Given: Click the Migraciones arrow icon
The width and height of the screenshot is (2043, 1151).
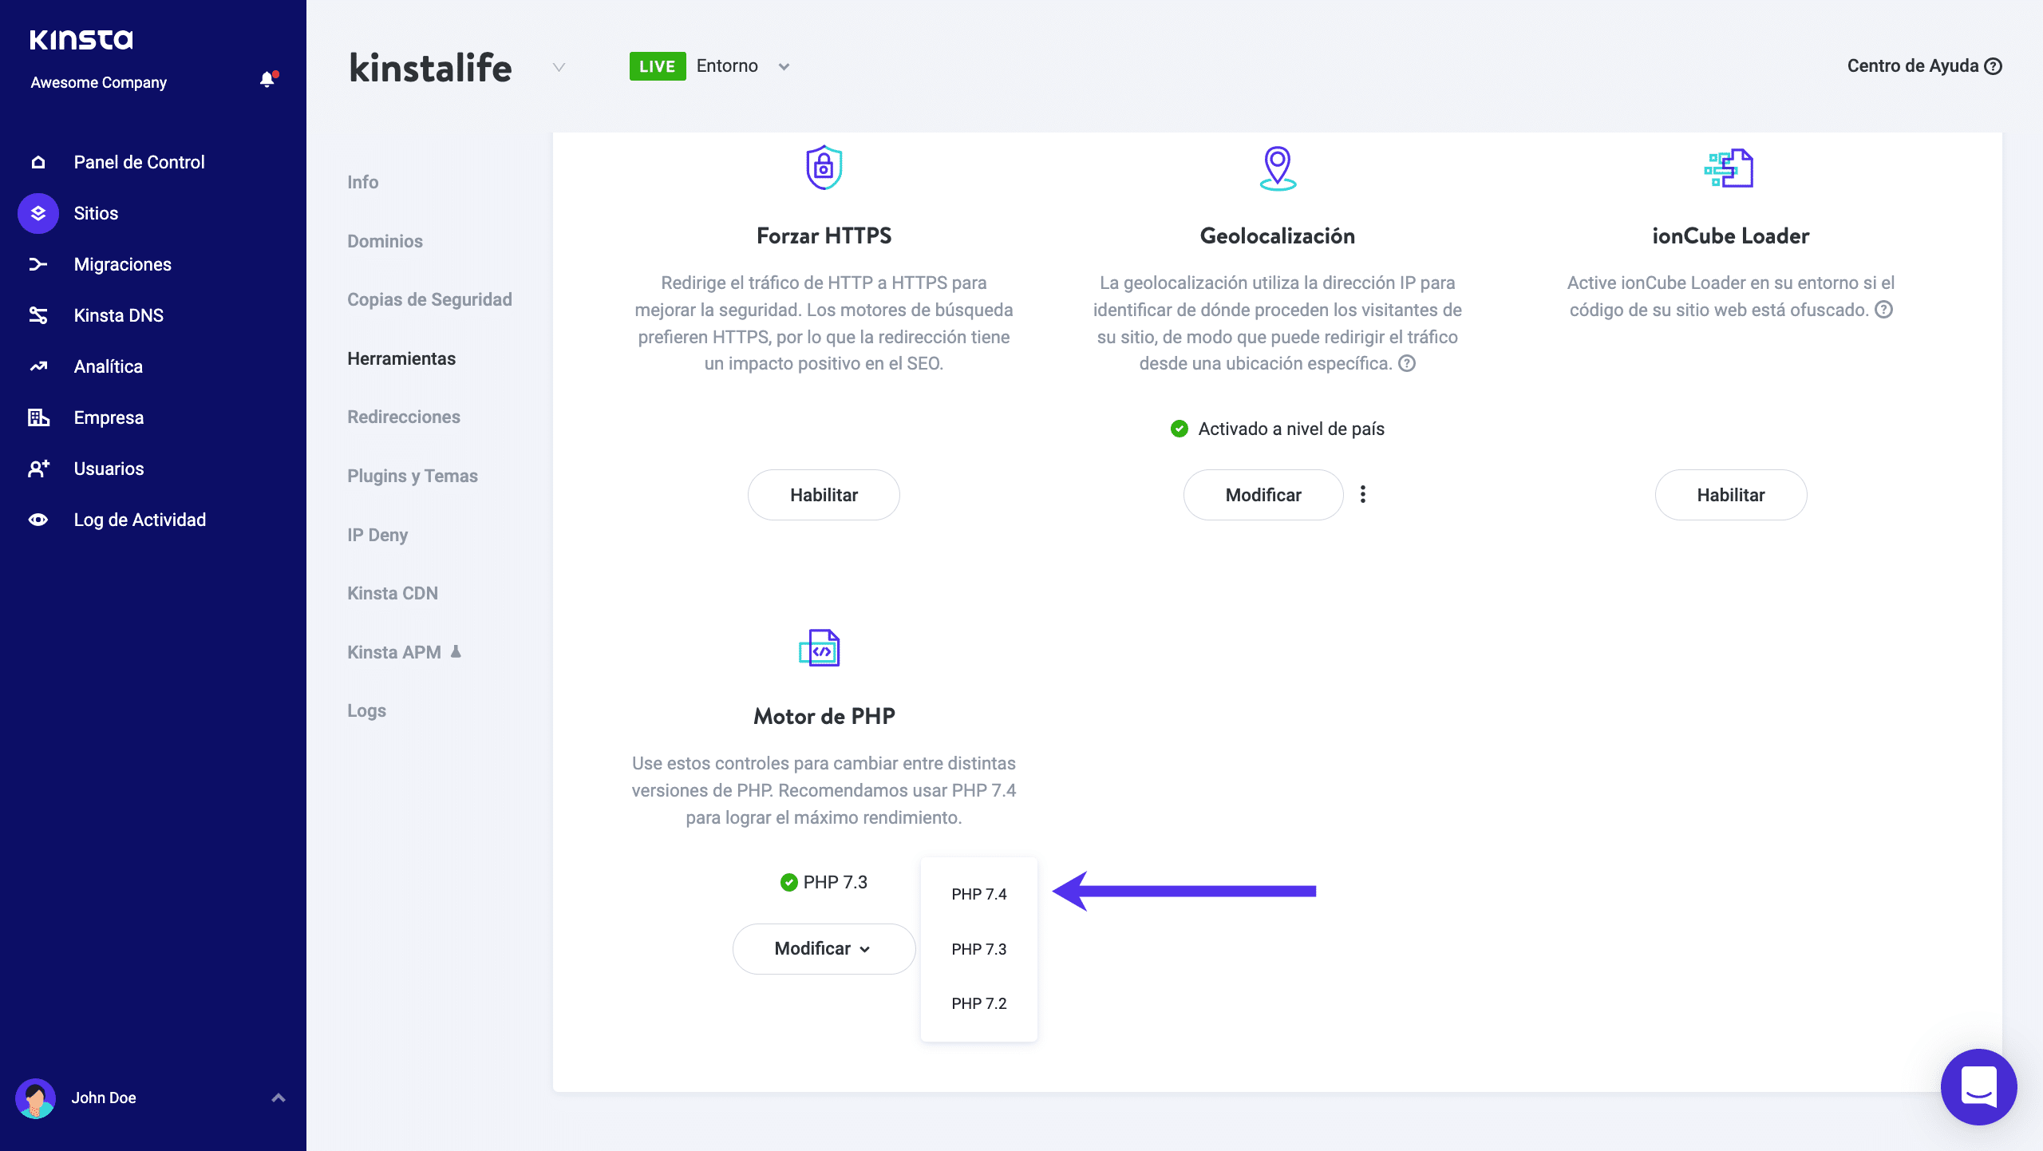Looking at the screenshot, I should [x=38, y=264].
